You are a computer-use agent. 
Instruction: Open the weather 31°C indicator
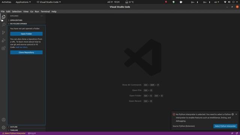(x=129, y=2)
